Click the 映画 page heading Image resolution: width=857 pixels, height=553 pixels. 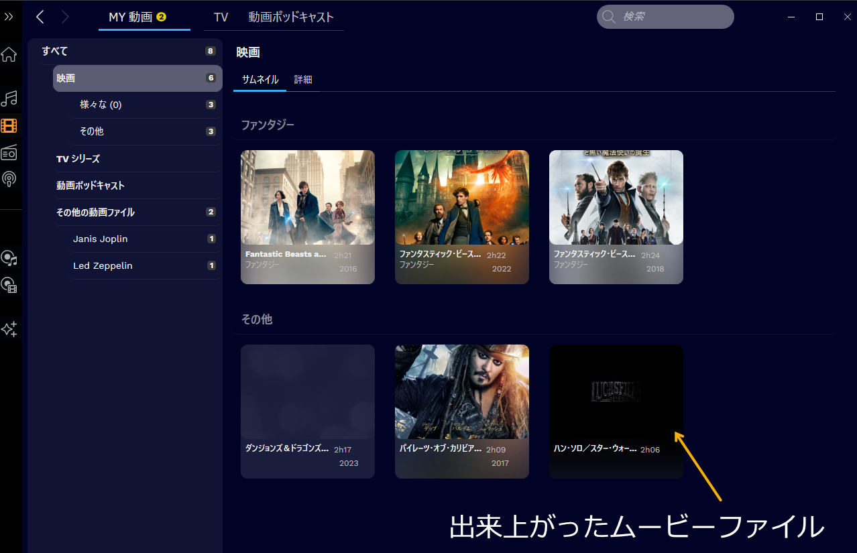tap(248, 52)
